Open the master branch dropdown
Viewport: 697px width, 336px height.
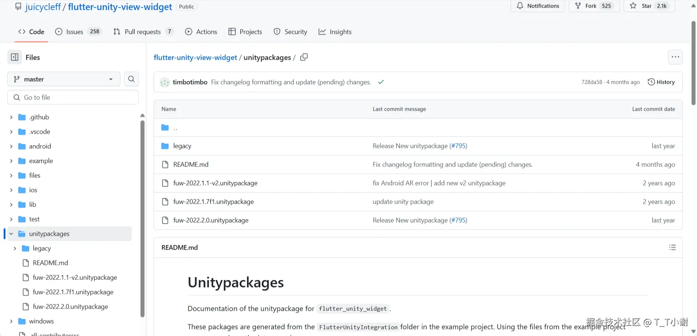[64, 79]
